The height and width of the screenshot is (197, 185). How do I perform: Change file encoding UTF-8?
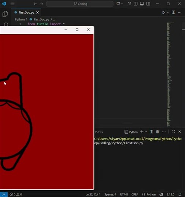point(124,194)
